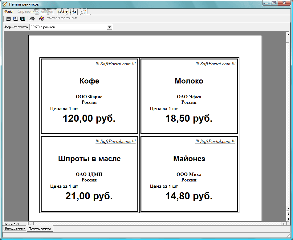Screen dimensions: 293x240
Task: Click the Шпроты в масле product name
Action: [x=89, y=158]
